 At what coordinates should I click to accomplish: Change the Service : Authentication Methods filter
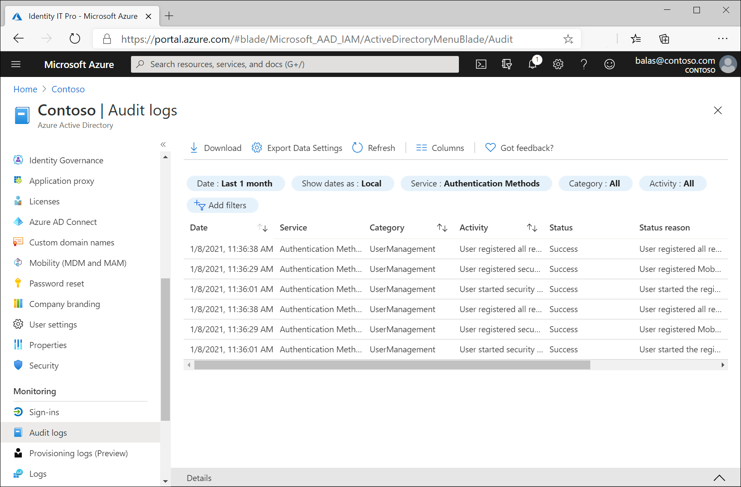click(476, 183)
